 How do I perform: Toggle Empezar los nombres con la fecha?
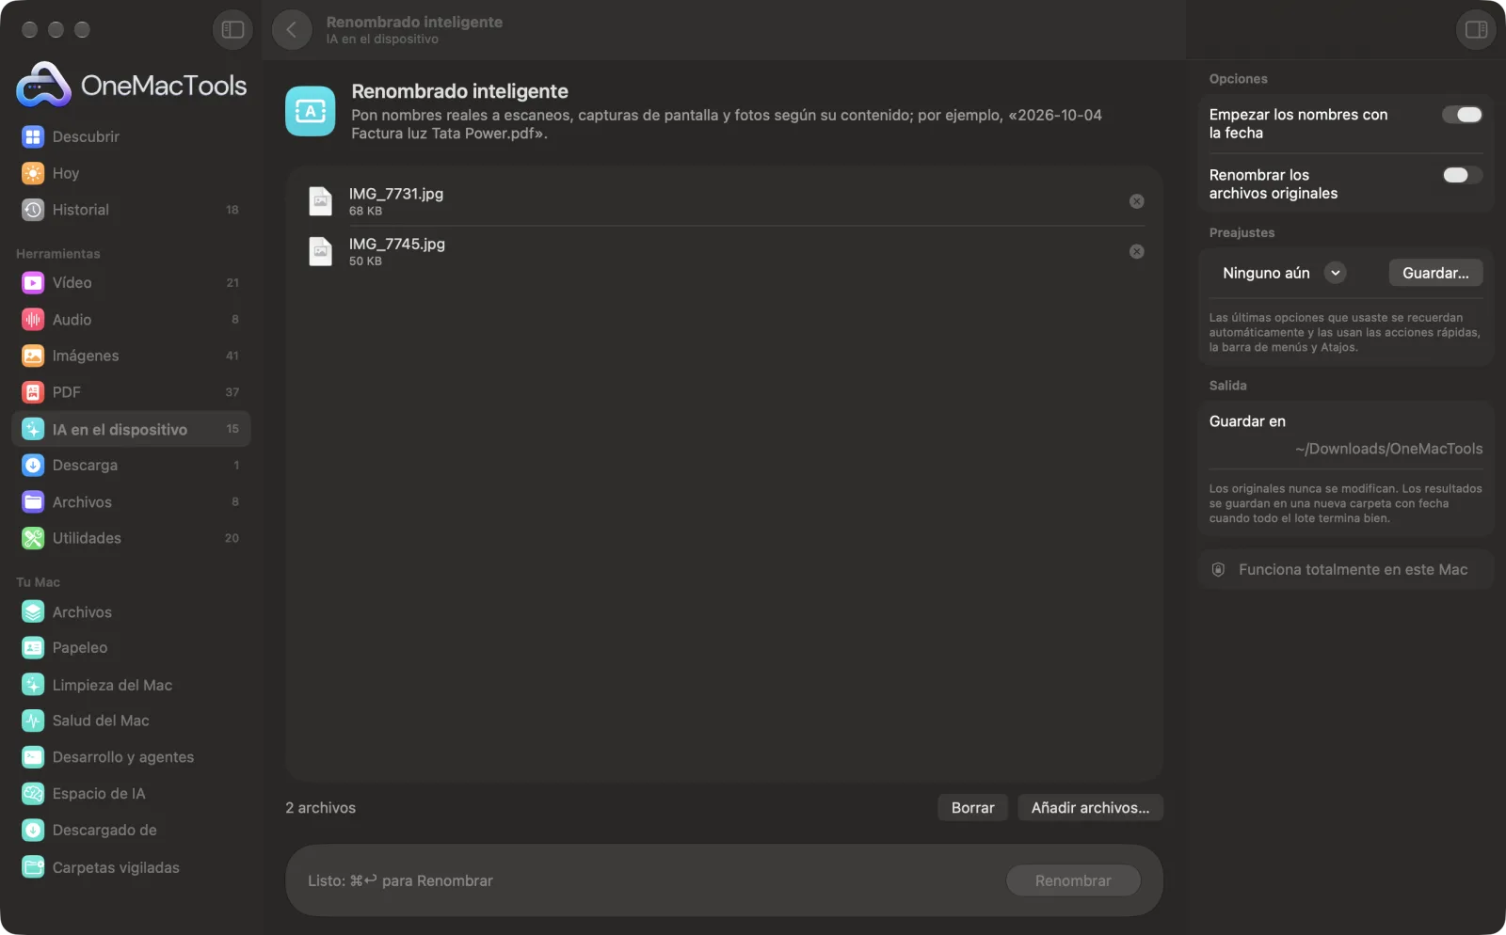[1463, 115]
